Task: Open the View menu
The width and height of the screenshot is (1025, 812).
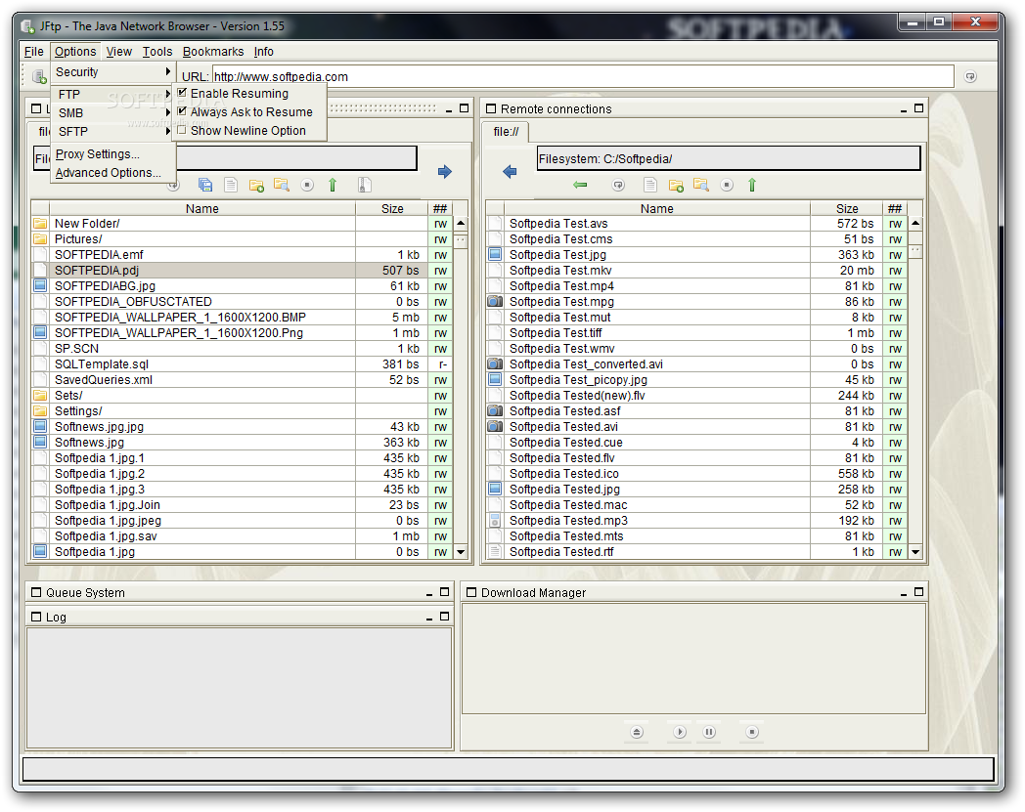Action: coord(119,52)
